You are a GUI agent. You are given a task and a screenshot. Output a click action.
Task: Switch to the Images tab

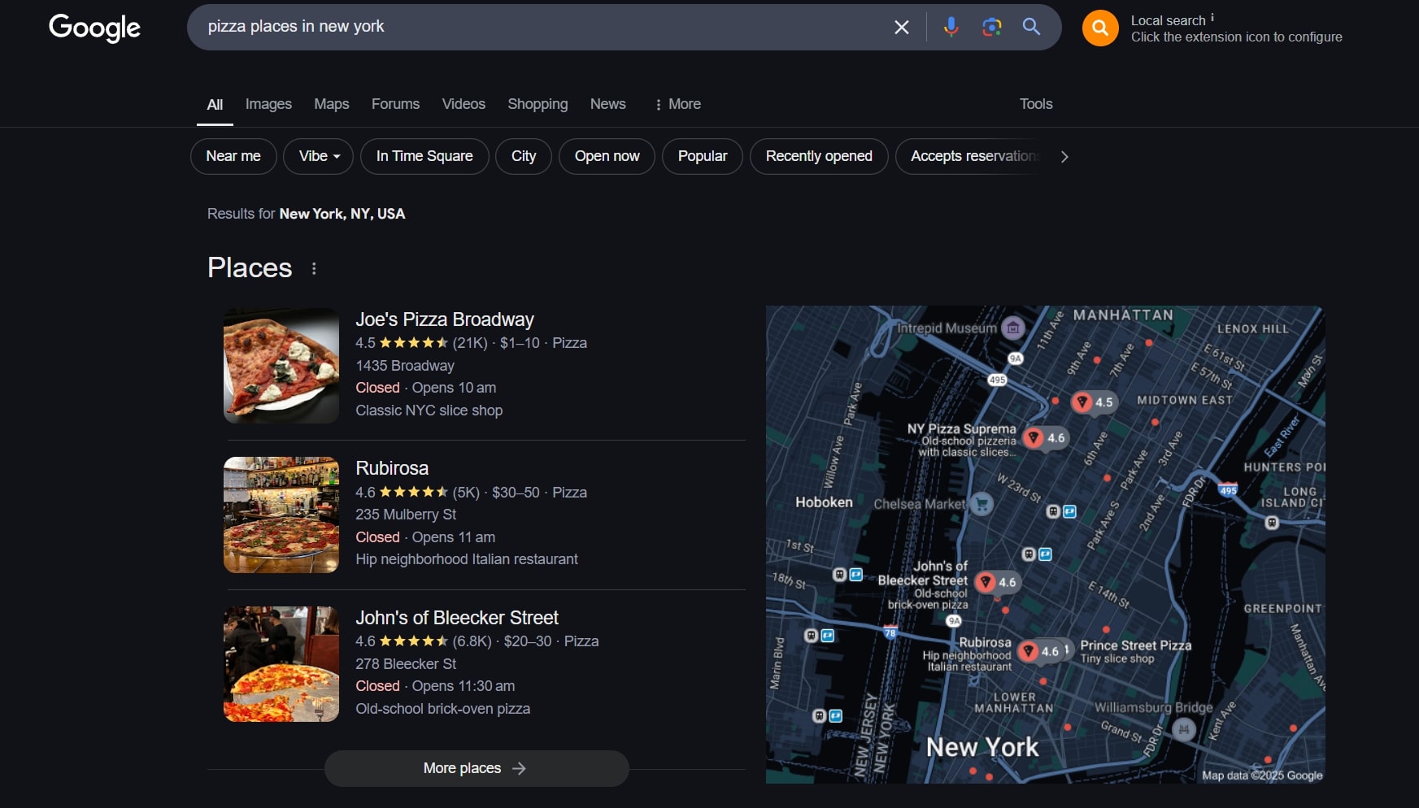coord(268,104)
